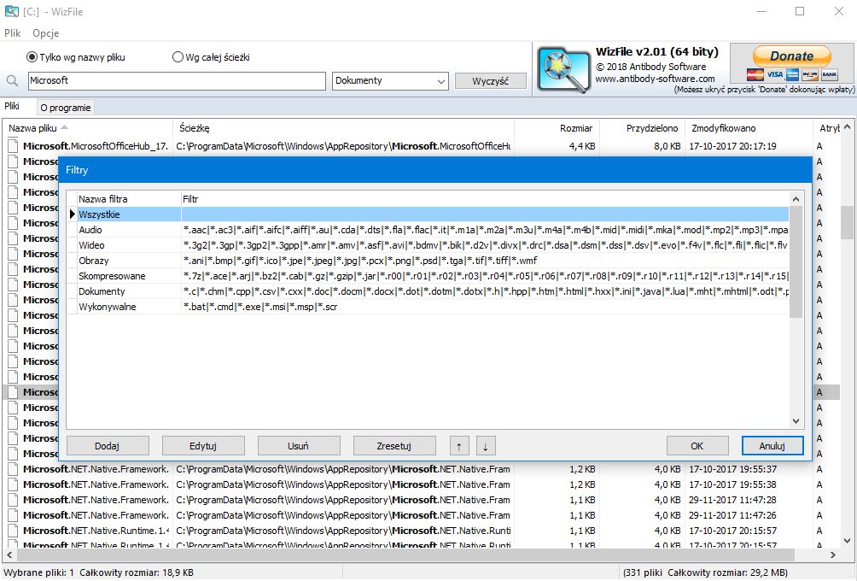
Task: Select 'Wg całej ścieżki' radio button
Action: coord(178,57)
